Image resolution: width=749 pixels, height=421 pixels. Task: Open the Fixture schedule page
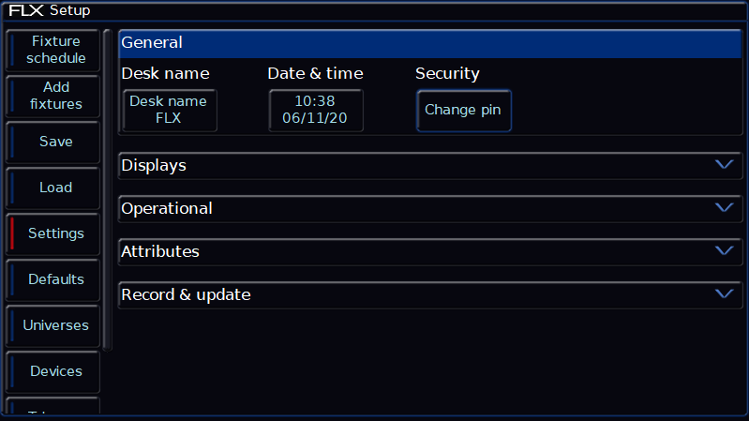(x=54, y=50)
